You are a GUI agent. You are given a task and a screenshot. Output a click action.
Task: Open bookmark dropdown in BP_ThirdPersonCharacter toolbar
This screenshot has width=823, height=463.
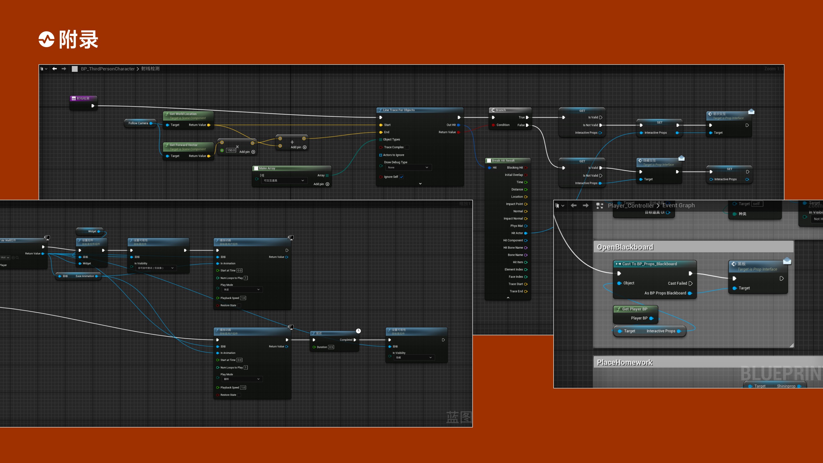44,69
